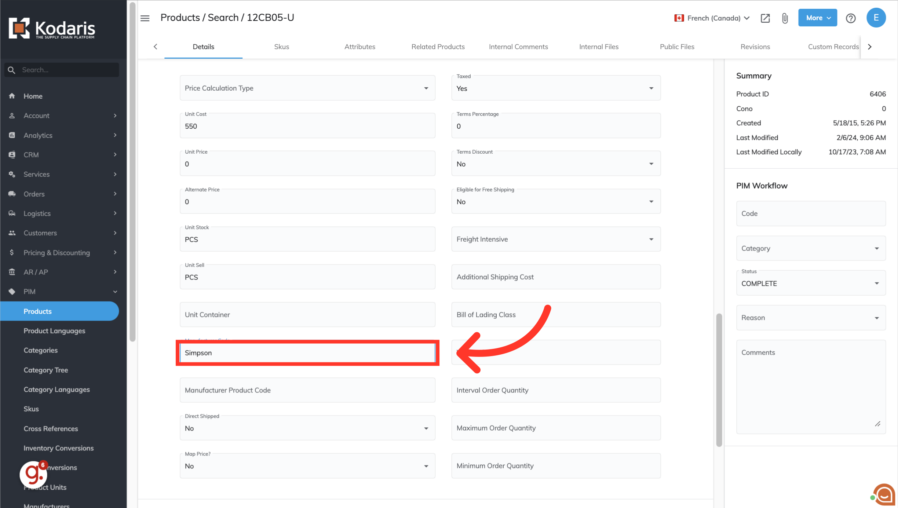Open the PIM Workflow Status dropdown
898x508 pixels.
coord(810,284)
